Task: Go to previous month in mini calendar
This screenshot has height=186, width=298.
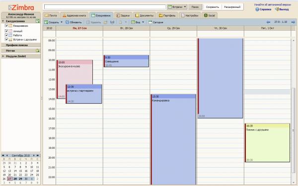Action: point(7,155)
